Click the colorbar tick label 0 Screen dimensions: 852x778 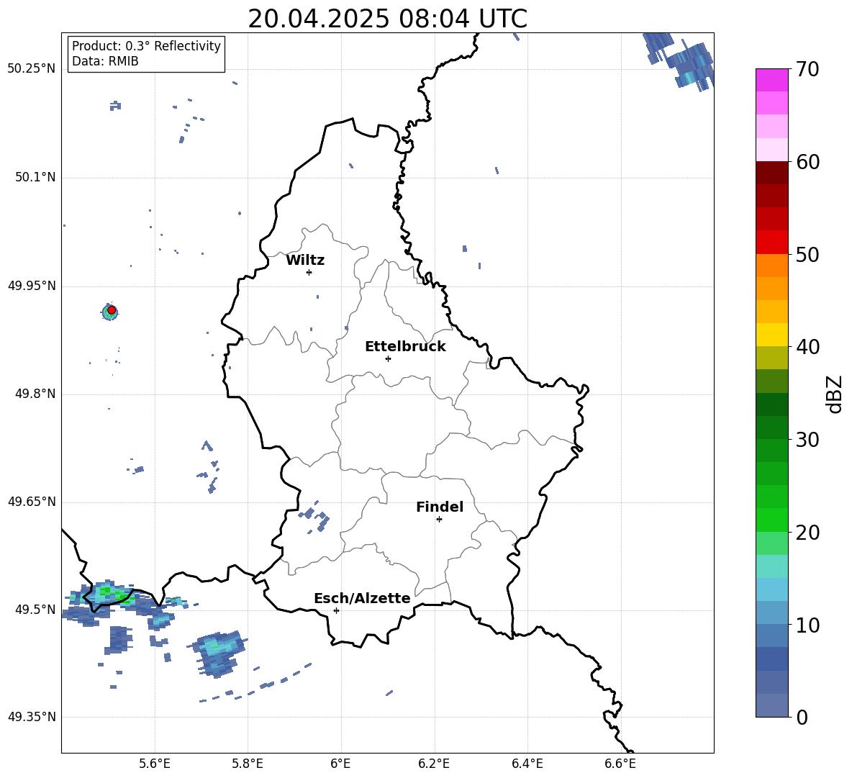click(802, 718)
